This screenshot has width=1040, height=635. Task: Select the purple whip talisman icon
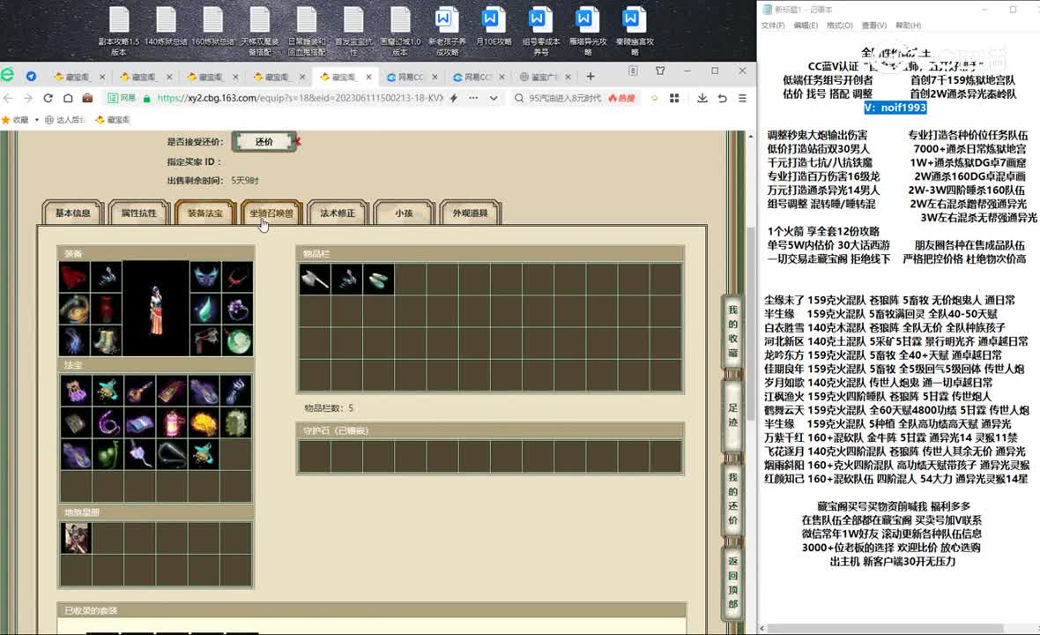(108, 423)
